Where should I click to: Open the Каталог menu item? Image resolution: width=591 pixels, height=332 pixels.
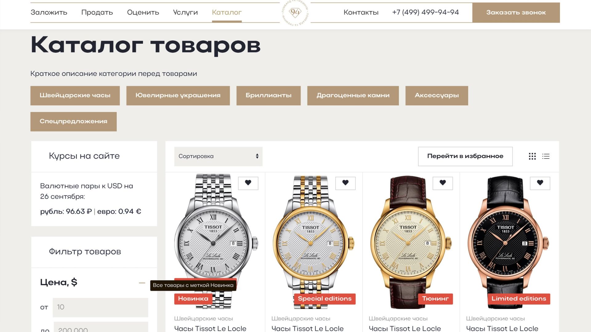click(227, 13)
